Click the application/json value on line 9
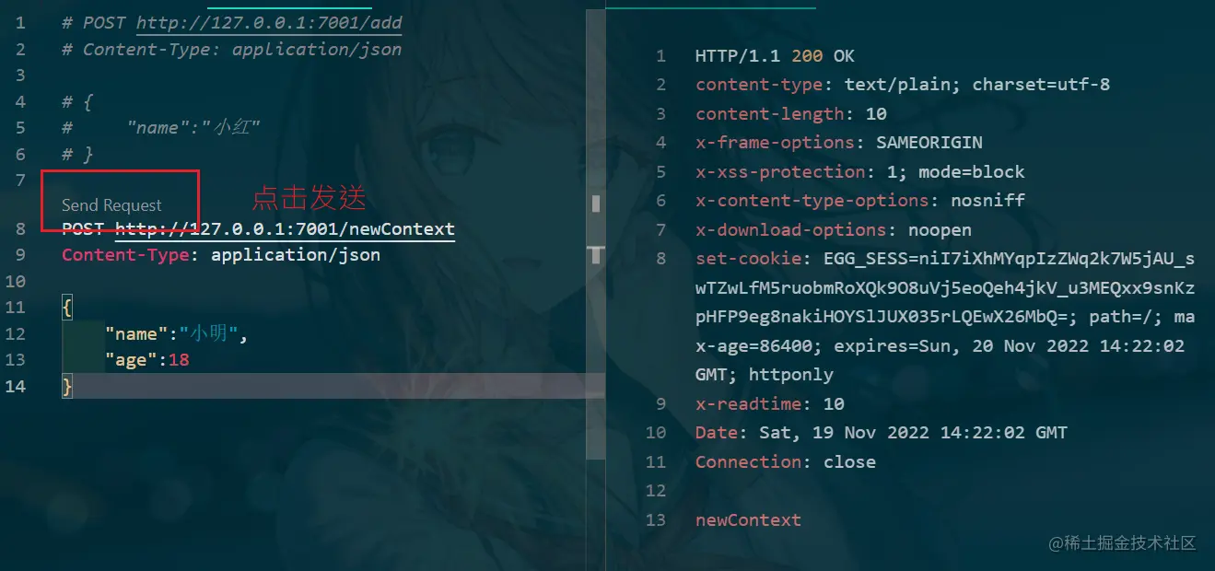Viewport: 1215px width, 571px height. pos(296,255)
